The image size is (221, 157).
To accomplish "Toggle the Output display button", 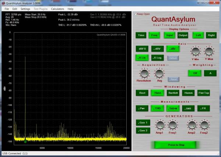I will point(183,35).
